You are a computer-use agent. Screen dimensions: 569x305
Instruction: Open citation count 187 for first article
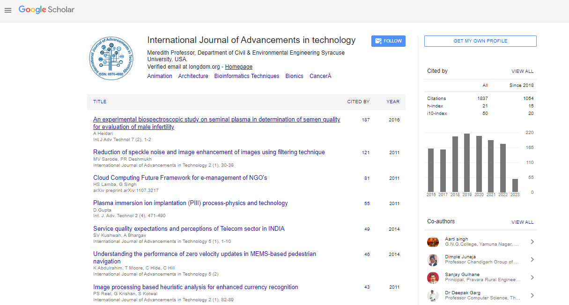click(x=365, y=120)
